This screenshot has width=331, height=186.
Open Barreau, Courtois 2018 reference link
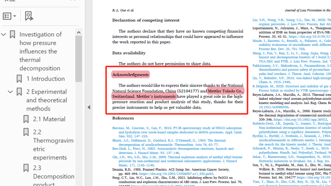coord(177,132)
